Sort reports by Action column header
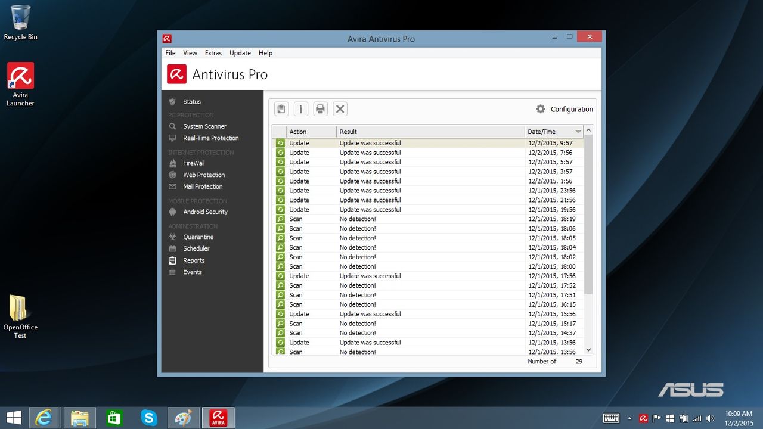 (311, 132)
